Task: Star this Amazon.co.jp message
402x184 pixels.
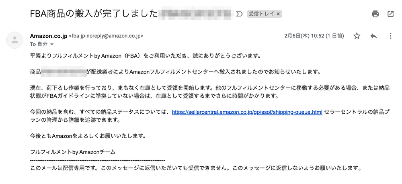Action: (x=357, y=36)
